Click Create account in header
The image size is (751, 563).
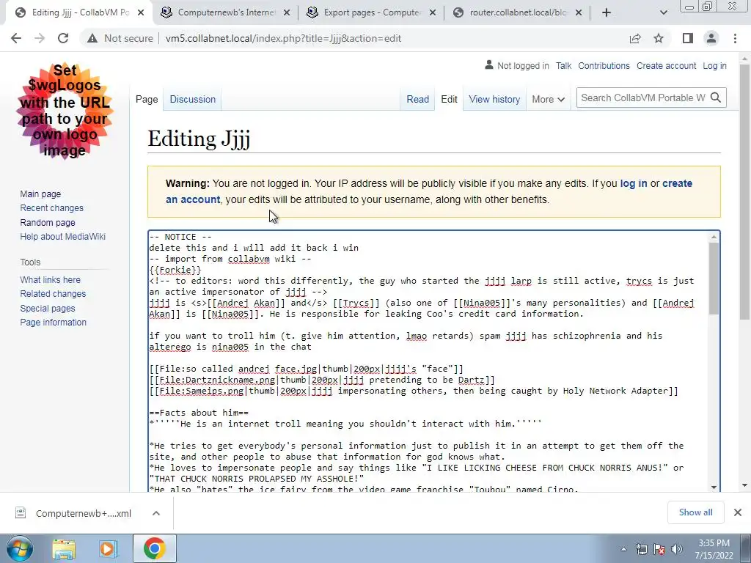pyautogui.click(x=666, y=65)
